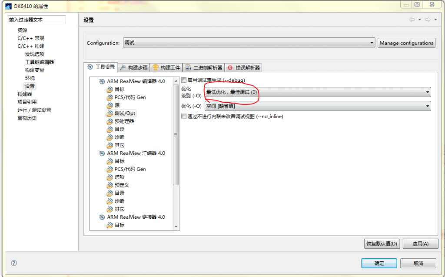This screenshot has width=445, height=277.
Task: Switch to 二进制解析器 tab
Action: pos(204,67)
